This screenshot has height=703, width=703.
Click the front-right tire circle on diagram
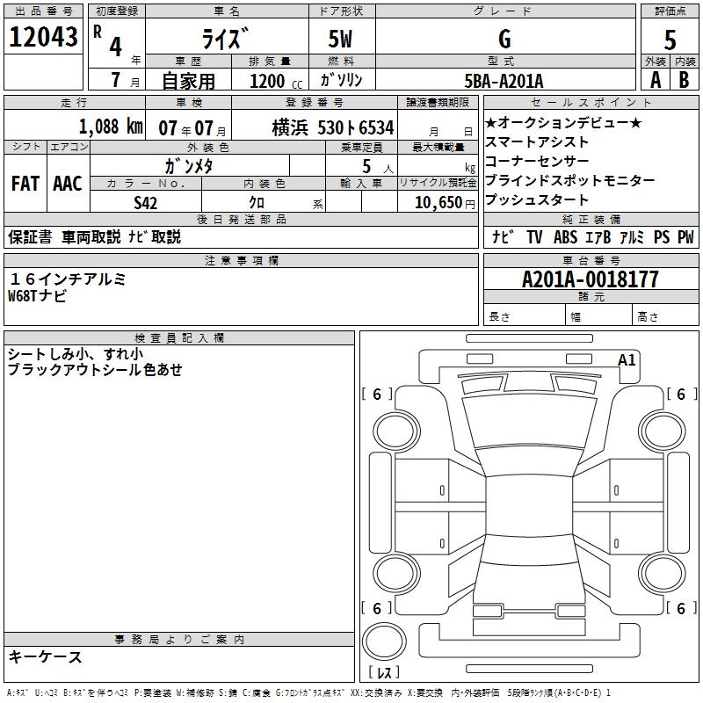click(x=663, y=431)
